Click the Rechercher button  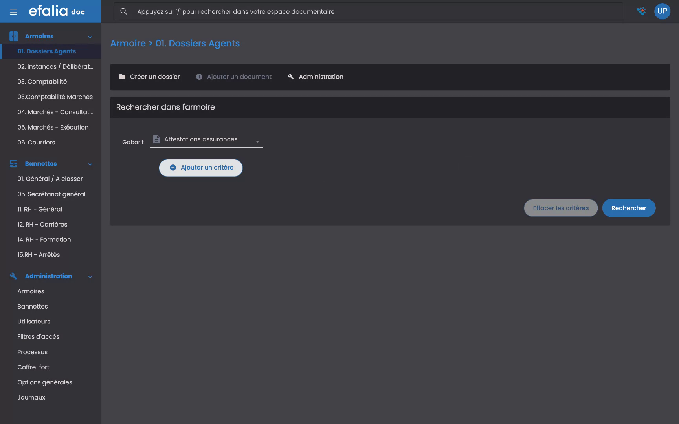point(629,208)
